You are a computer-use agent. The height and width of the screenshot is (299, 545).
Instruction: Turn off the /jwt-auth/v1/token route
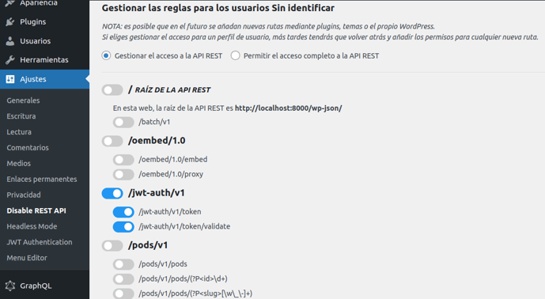[123, 212]
